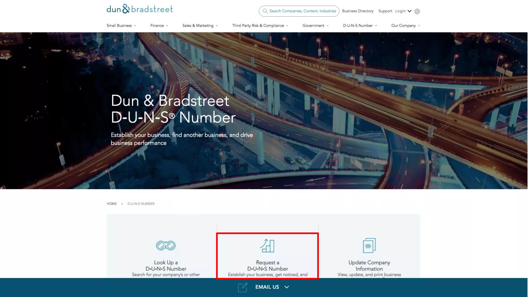Click the Email Us pencil icon
The width and height of the screenshot is (528, 297).
coord(242,287)
